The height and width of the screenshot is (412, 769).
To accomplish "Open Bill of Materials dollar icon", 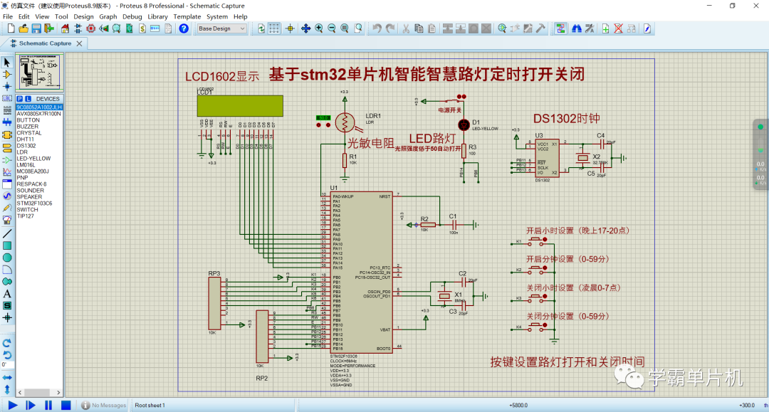I will click(142, 28).
